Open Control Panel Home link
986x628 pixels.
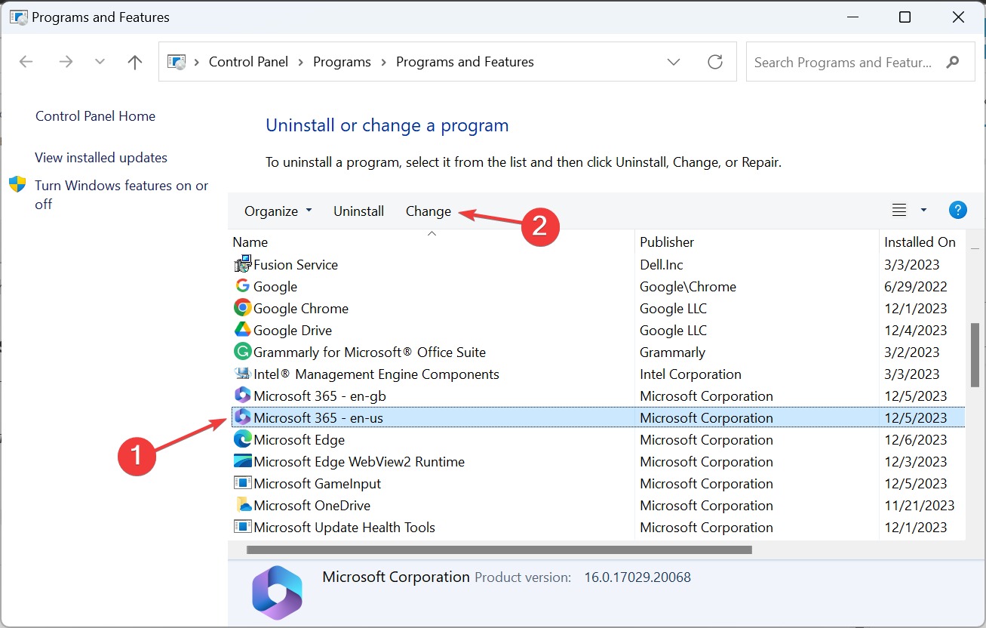tap(96, 116)
